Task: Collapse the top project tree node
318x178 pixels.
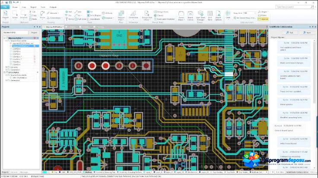Action: click(5, 38)
